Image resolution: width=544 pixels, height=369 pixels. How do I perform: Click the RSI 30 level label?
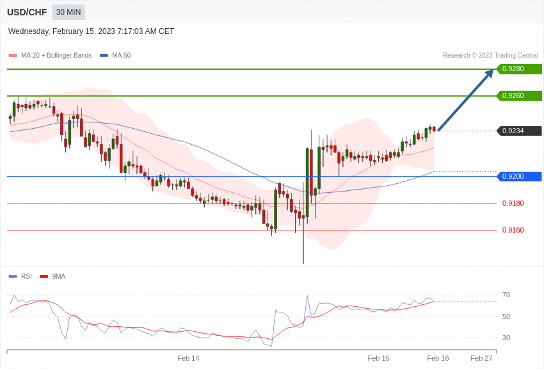pos(506,338)
